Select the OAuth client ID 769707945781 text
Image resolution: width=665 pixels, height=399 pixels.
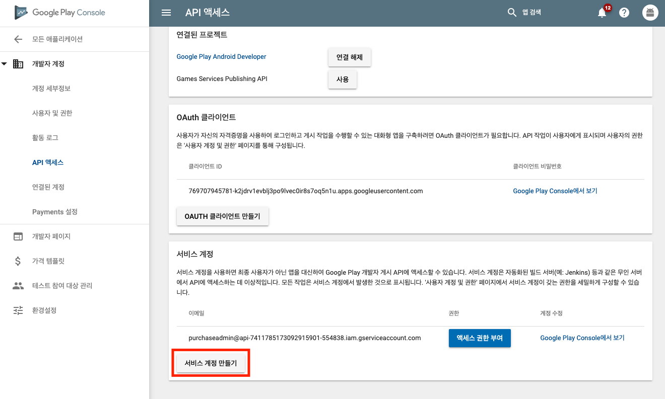click(x=306, y=191)
